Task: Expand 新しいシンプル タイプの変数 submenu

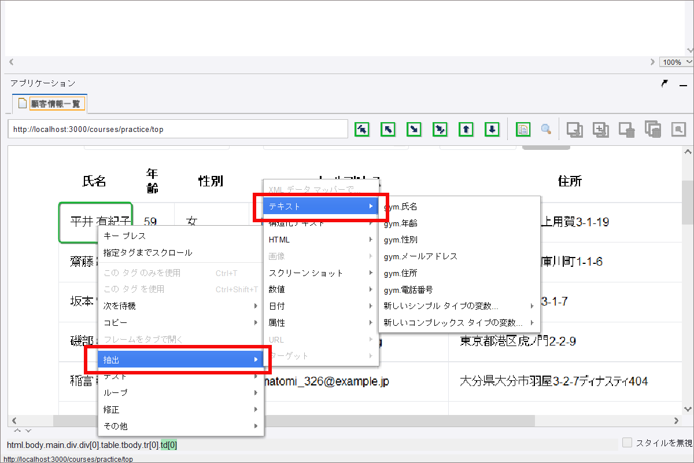Action: [459, 306]
